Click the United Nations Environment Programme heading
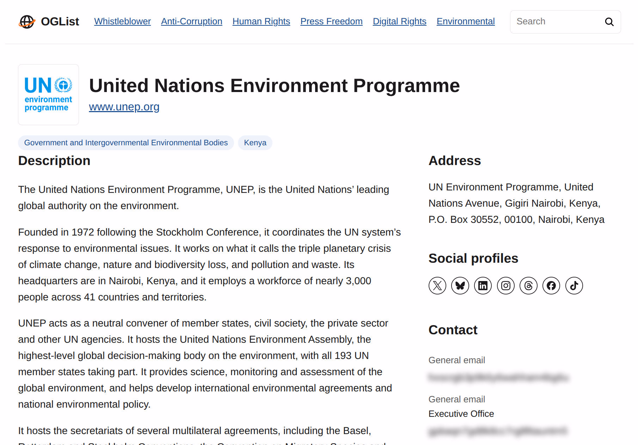Viewport: 638px width, 445px height. (275, 86)
